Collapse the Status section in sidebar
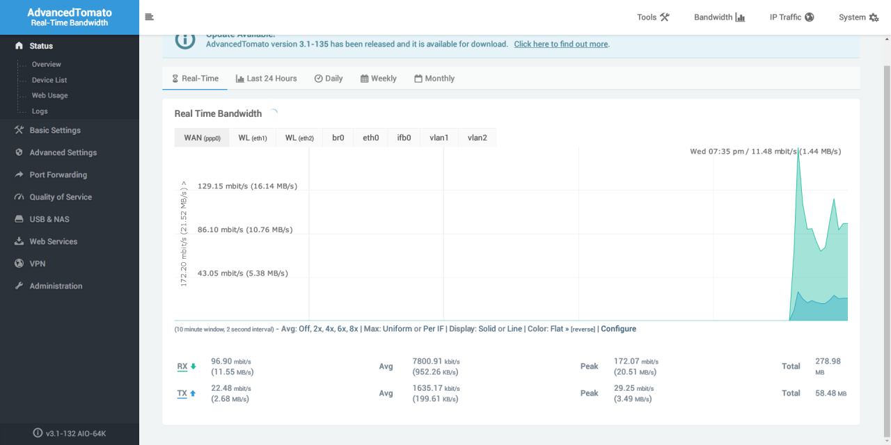This screenshot has height=445, width=891. 70,46
